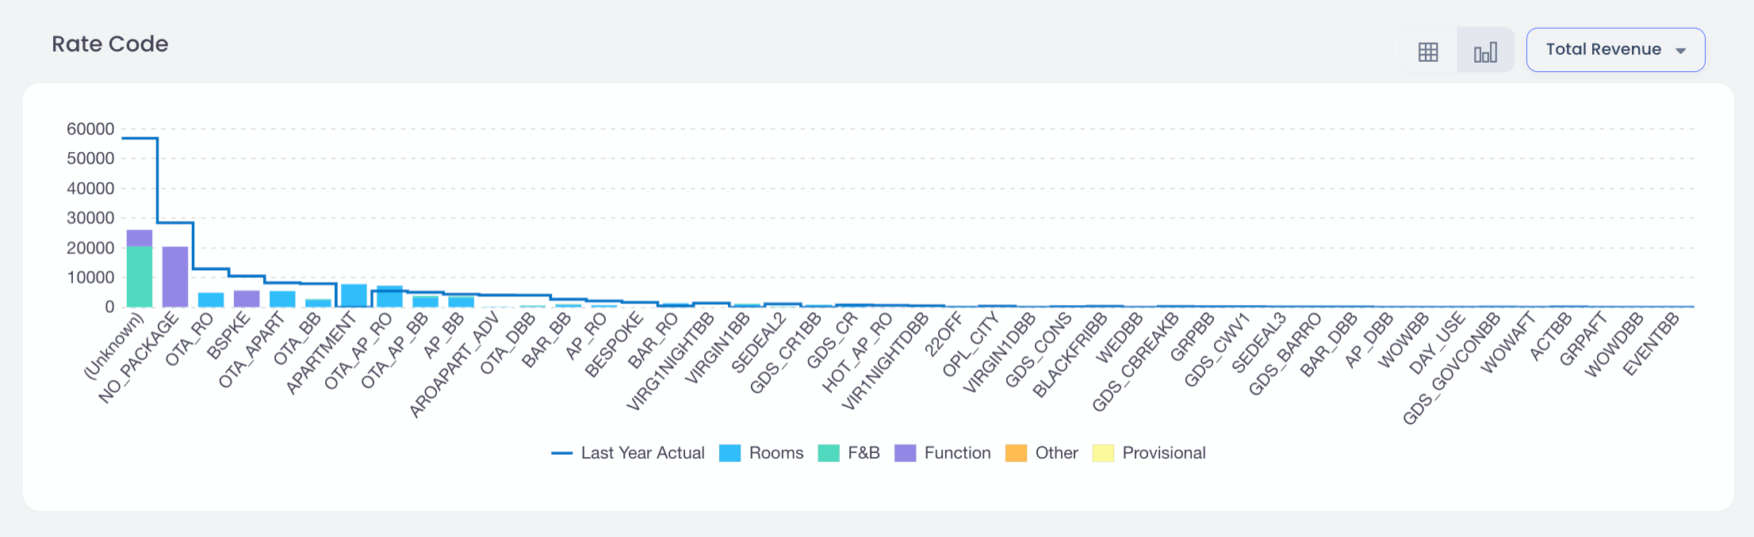This screenshot has height=537, width=1754.
Task: Switch to bar chart view icon
Action: (x=1485, y=51)
